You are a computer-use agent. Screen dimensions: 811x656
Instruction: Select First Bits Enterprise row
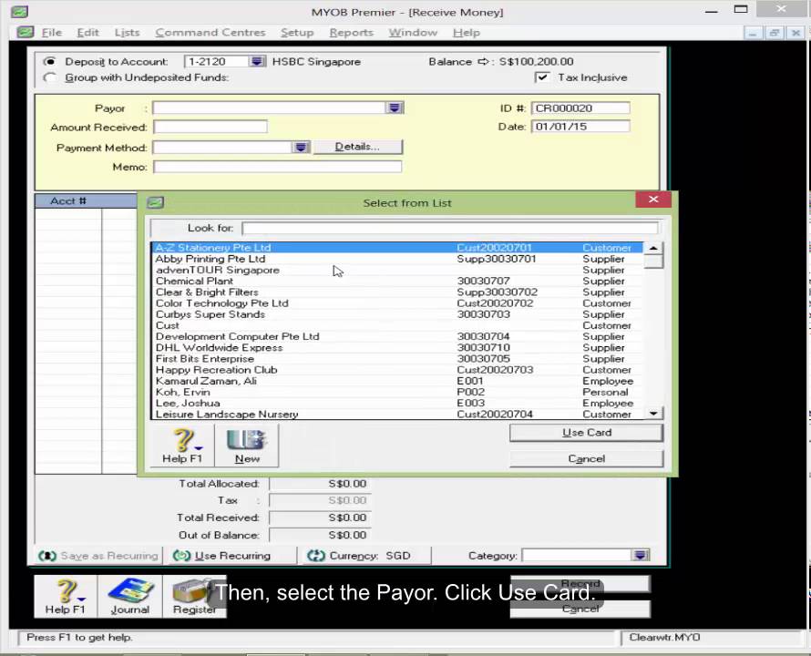(397, 359)
